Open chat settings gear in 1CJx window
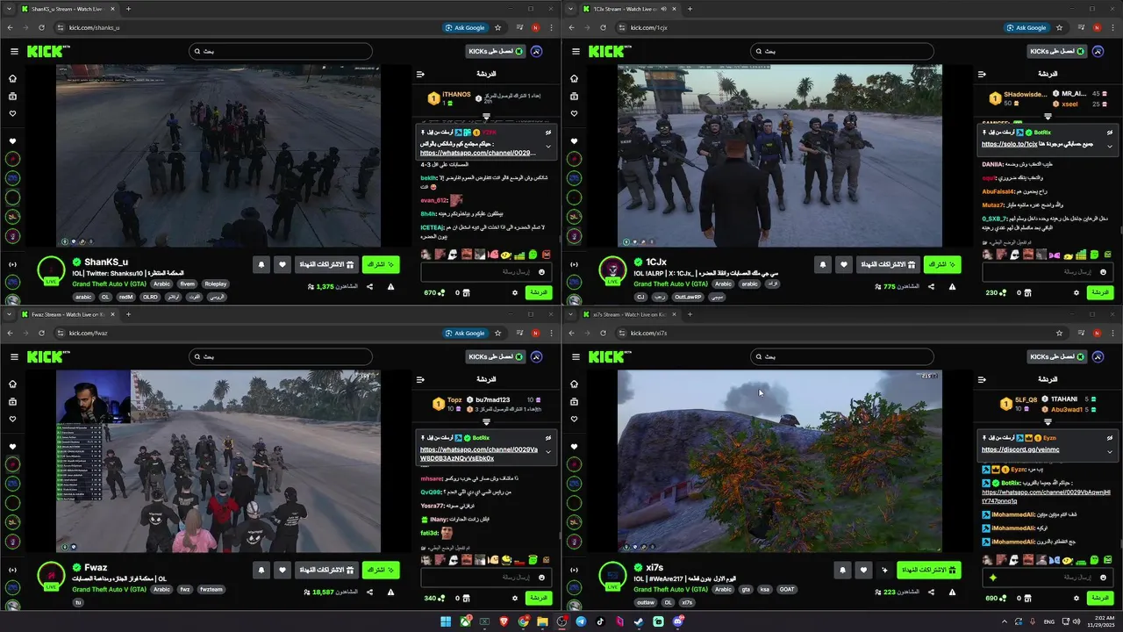Viewport: 1123px width, 632px height. point(1077,292)
